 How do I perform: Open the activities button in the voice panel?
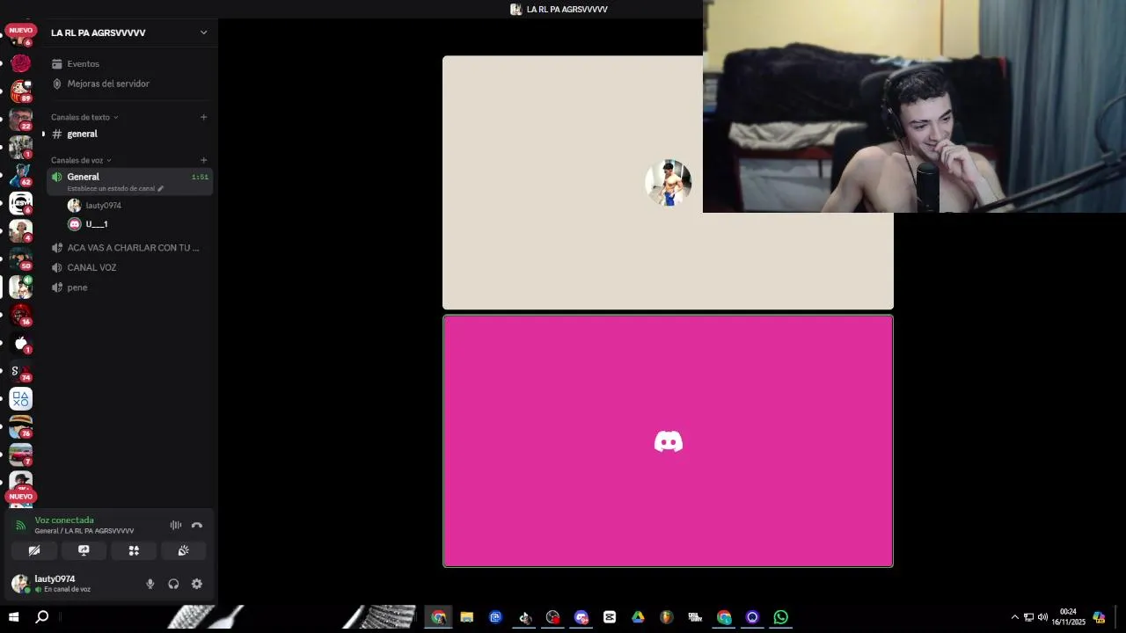tap(134, 550)
